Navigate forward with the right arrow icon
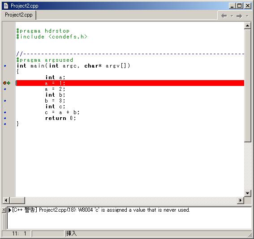 239,16
